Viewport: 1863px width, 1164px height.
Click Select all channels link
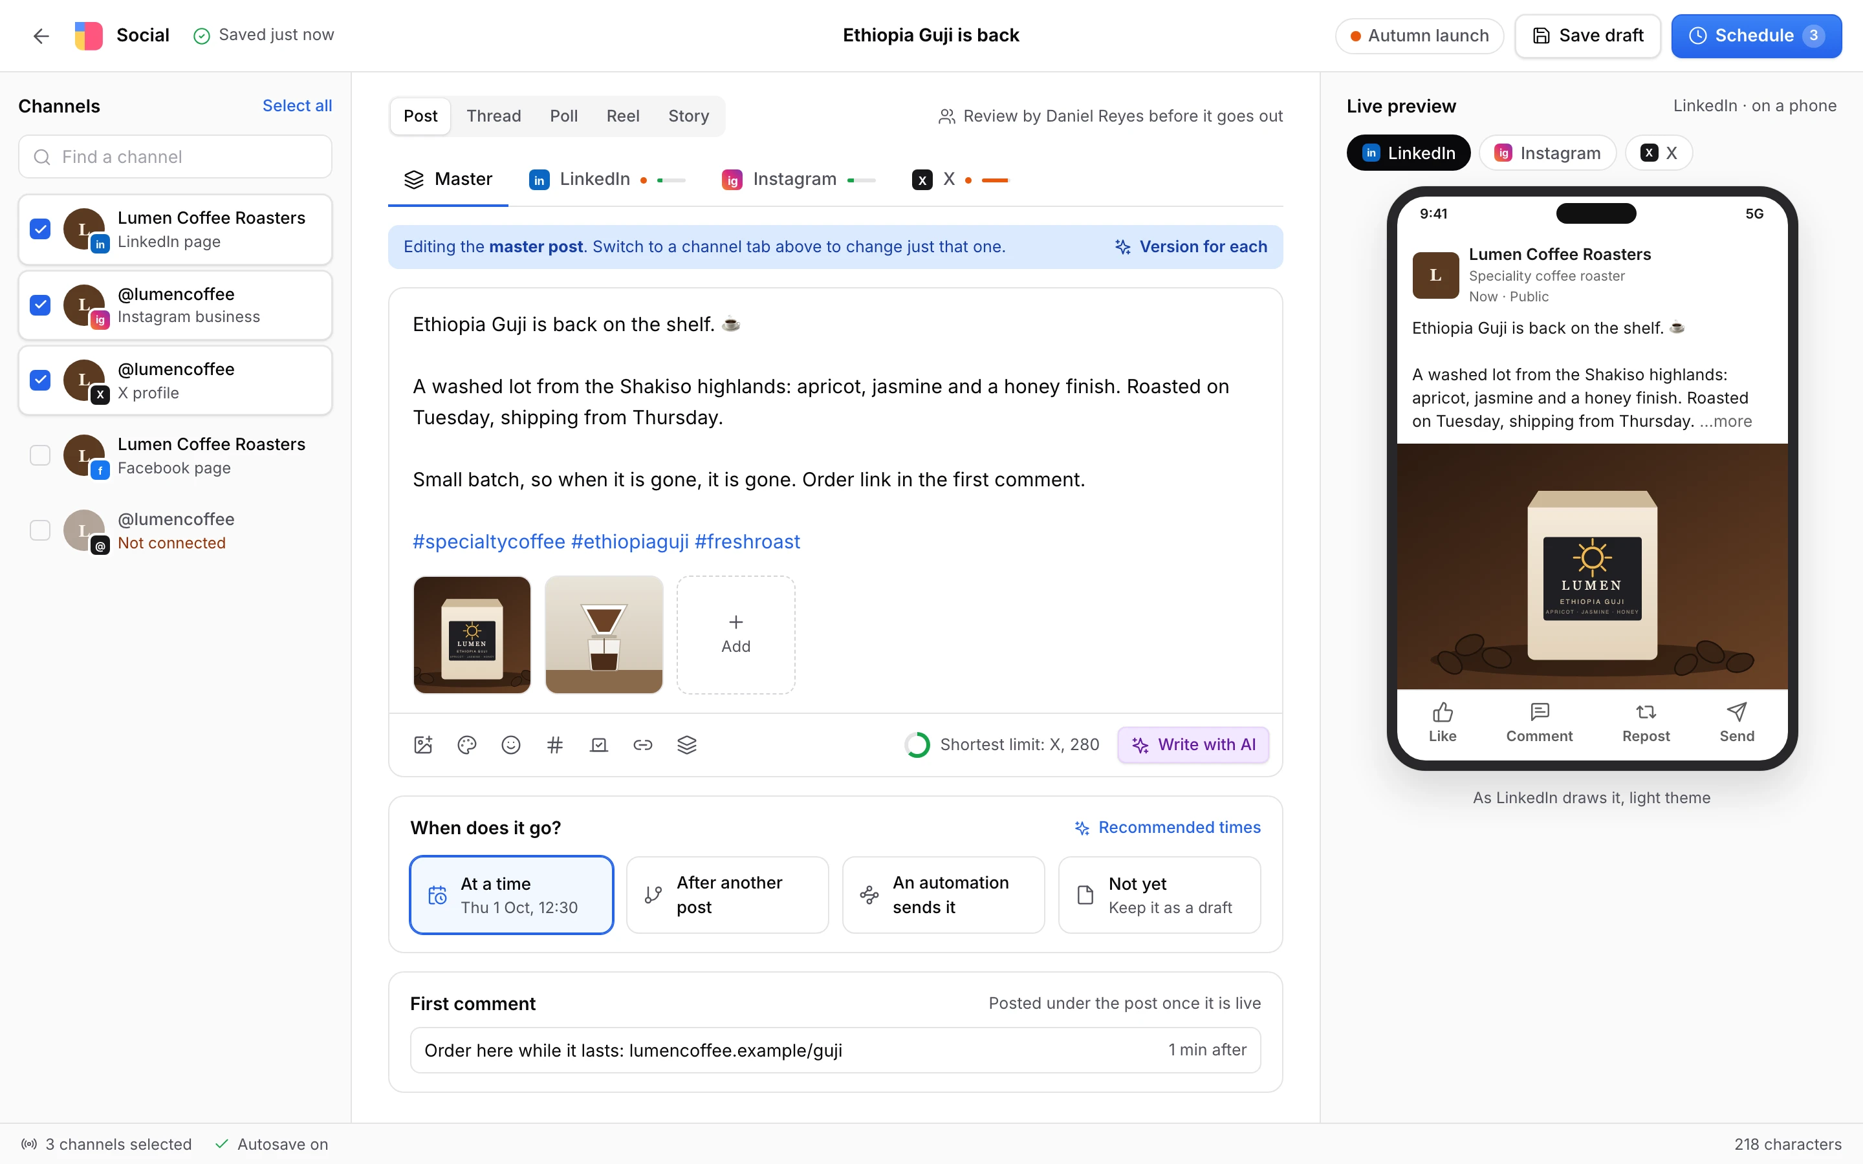pos(297,106)
